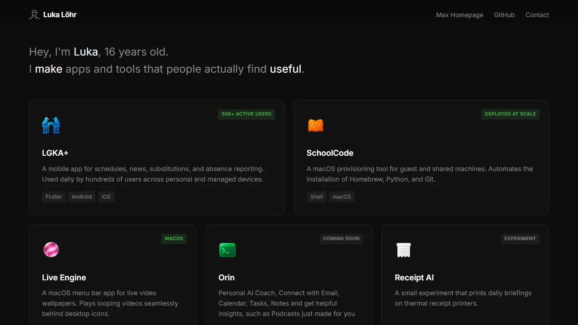The image size is (578, 325).
Task: Select the macOS tag under SchoolCode
Action: (x=341, y=196)
